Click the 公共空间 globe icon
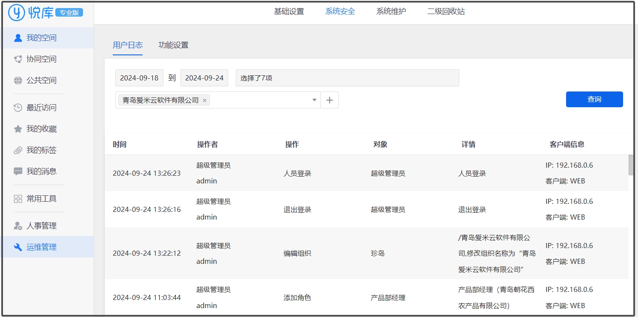 [18, 80]
